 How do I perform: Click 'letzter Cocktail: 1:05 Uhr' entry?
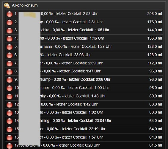(x=89, y=30)
